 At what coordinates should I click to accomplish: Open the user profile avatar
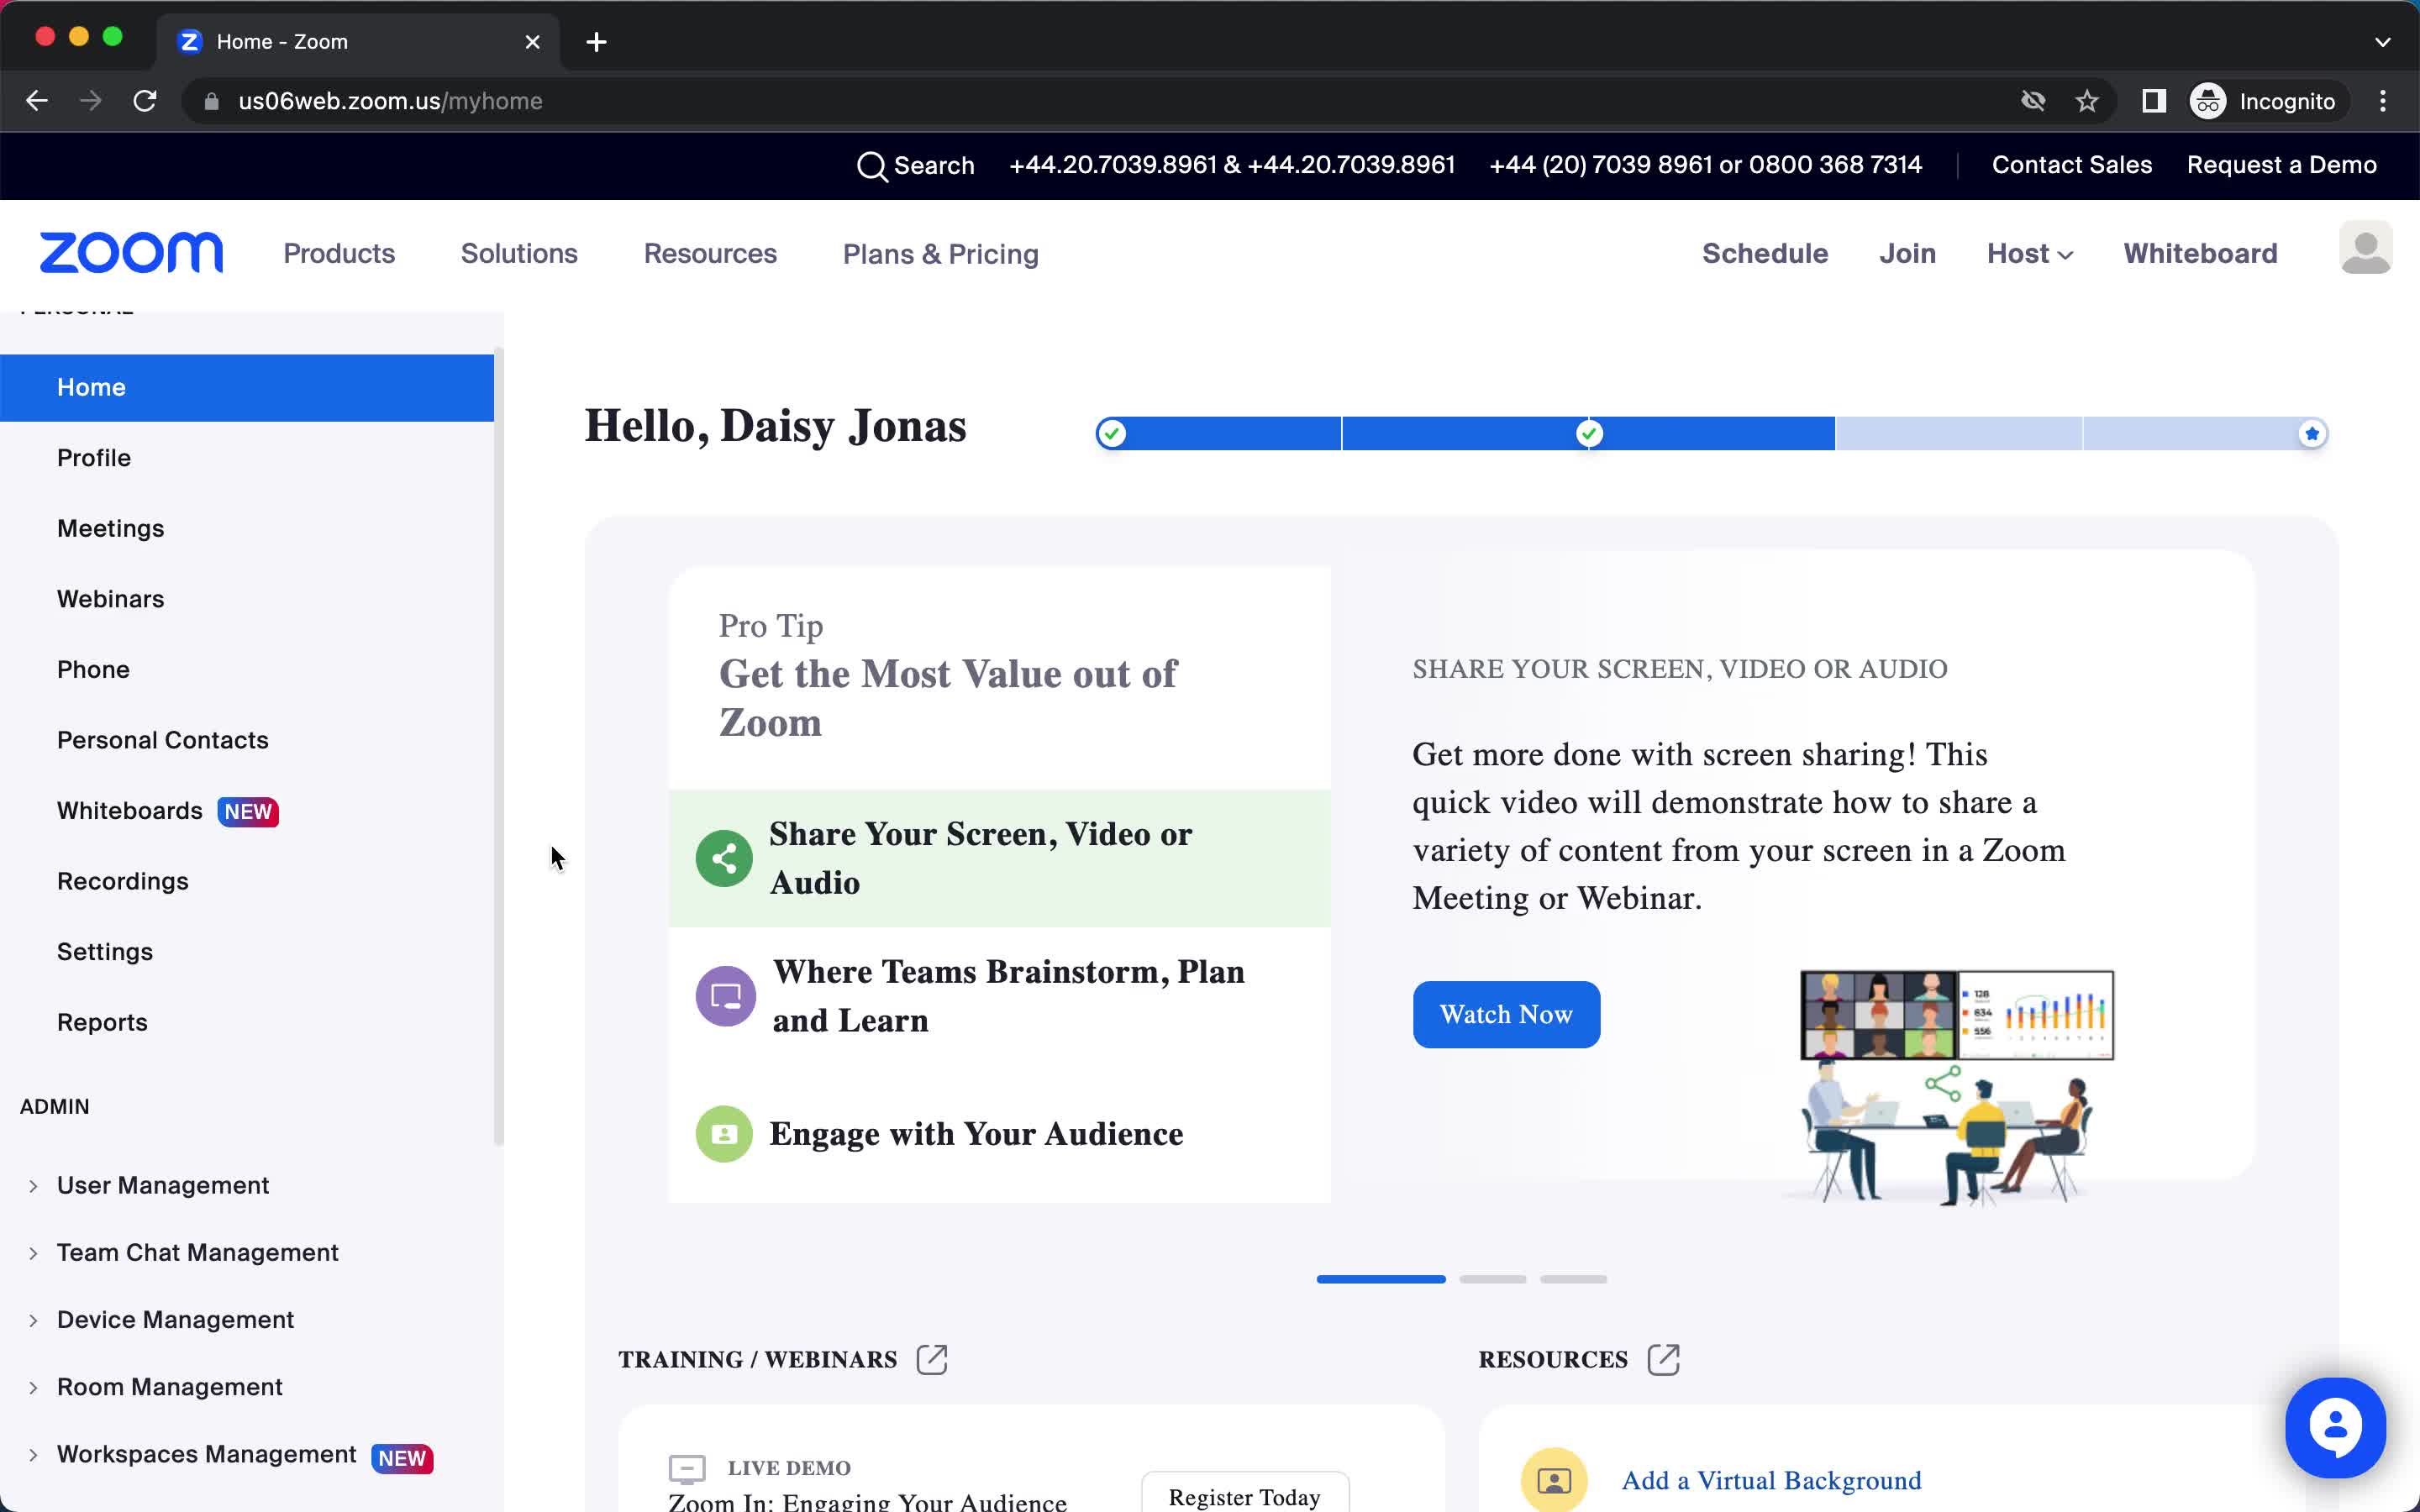2365,248
